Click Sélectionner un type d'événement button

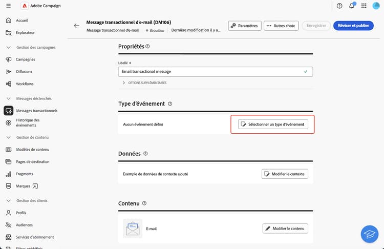click(273, 125)
